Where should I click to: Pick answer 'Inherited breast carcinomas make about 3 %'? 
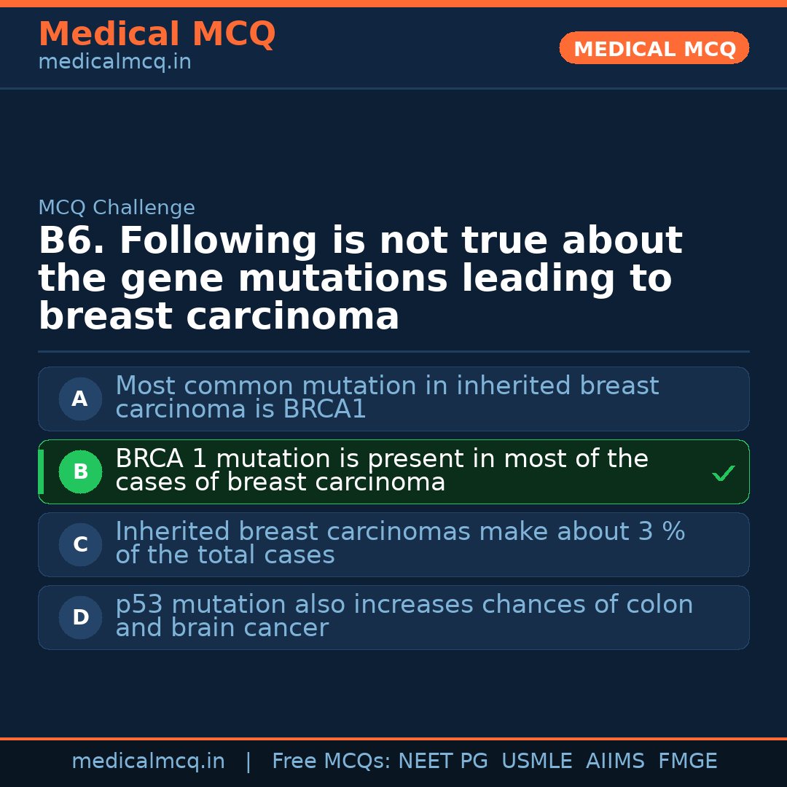(x=399, y=544)
